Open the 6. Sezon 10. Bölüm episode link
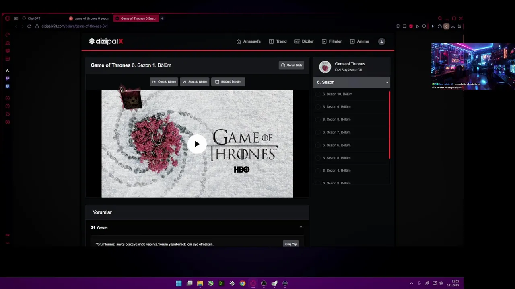This screenshot has height=289, width=515. (x=338, y=94)
